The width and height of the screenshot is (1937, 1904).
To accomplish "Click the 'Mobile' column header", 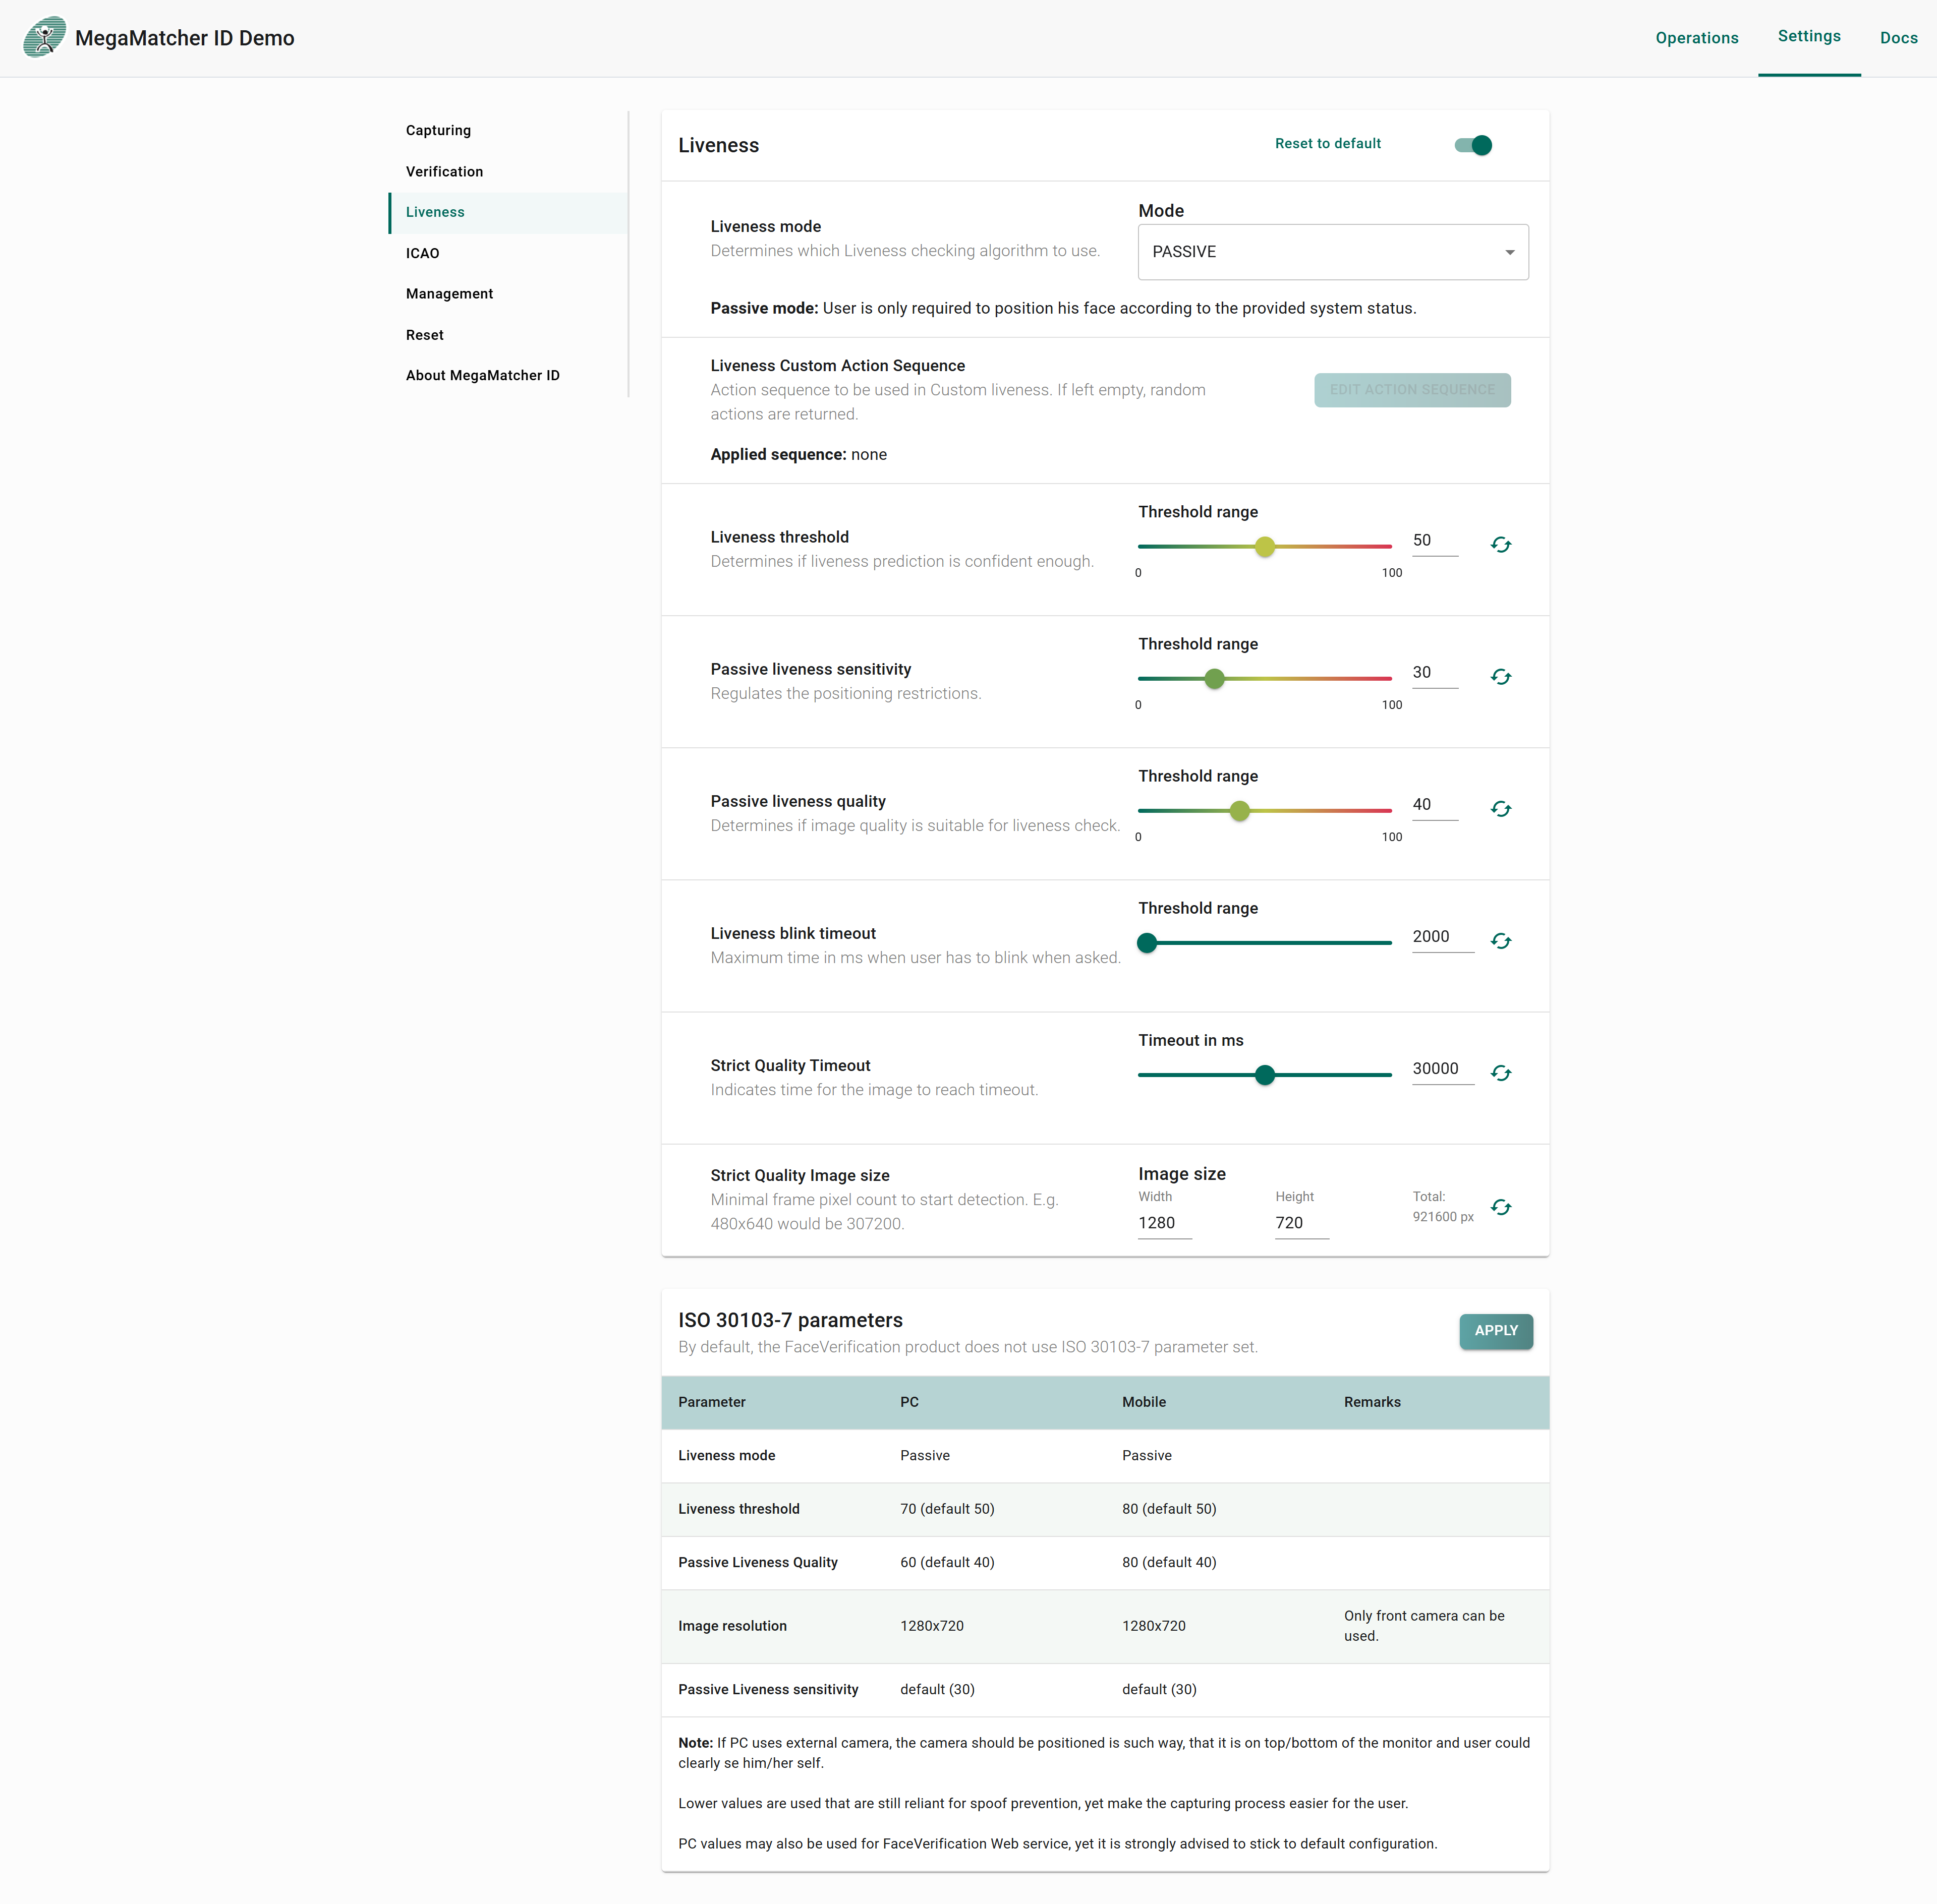I will [x=1144, y=1402].
